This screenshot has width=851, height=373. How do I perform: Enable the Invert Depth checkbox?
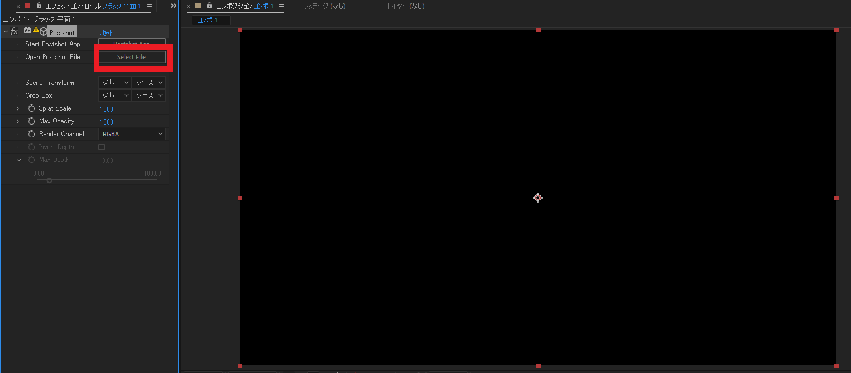coord(101,146)
